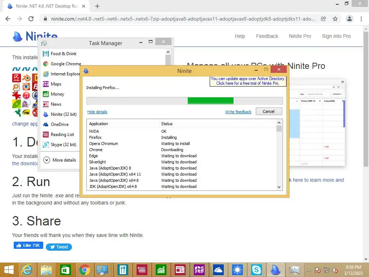The width and height of the screenshot is (369, 277).
Task: Click the Avira icon on the Ninite page
Action: point(17,78)
